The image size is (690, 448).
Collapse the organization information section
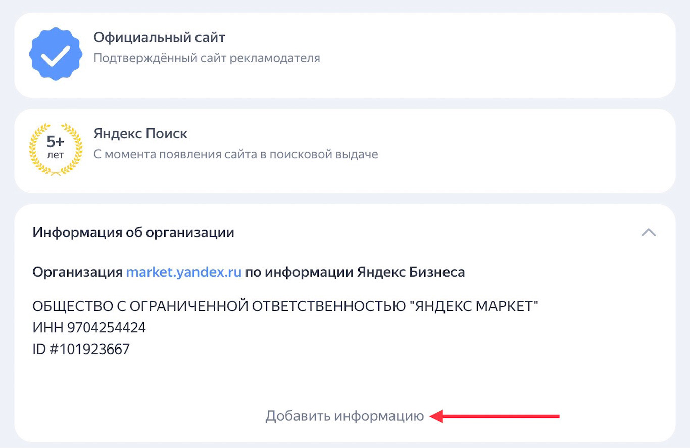tap(648, 232)
